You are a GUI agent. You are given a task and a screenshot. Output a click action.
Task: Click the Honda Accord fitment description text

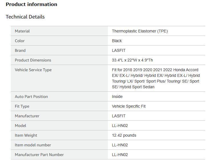(156, 78)
